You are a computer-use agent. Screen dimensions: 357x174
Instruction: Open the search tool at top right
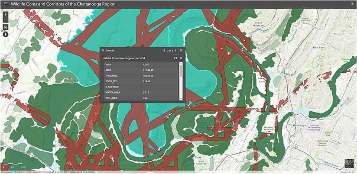click(352, 4)
